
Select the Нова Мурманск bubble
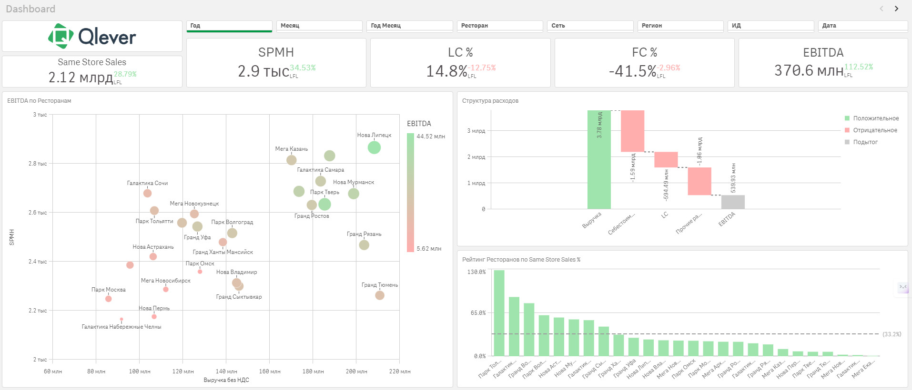[354, 194]
